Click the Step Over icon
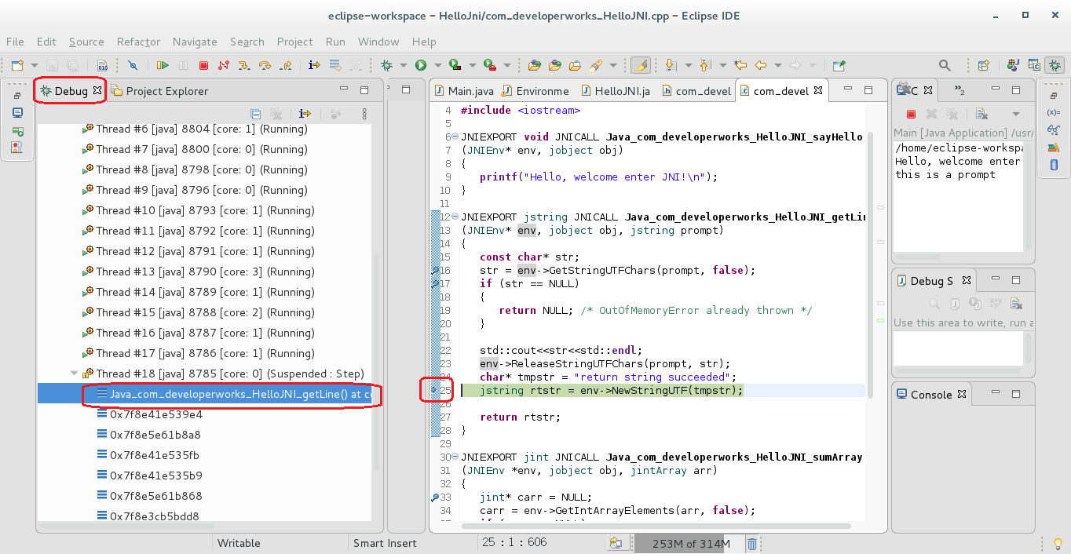This screenshot has width=1071, height=554. [x=265, y=66]
